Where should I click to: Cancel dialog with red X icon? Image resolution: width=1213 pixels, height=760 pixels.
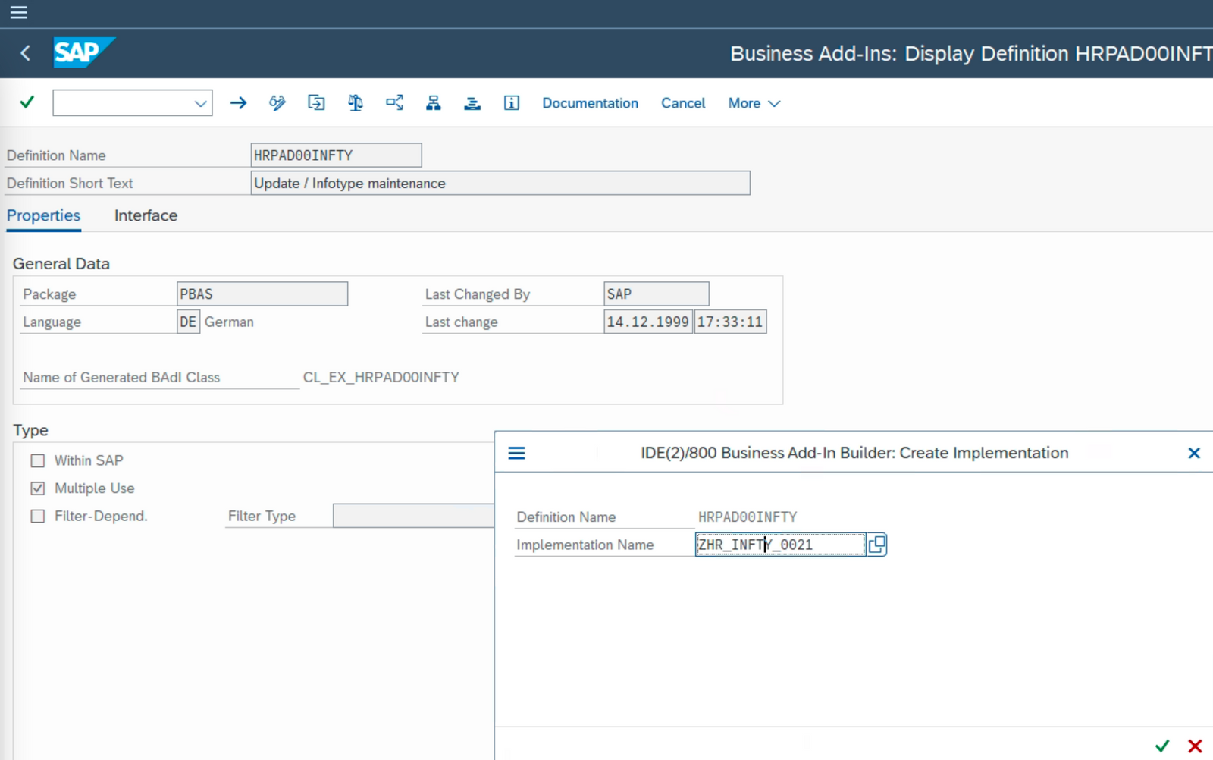pos(1196,746)
